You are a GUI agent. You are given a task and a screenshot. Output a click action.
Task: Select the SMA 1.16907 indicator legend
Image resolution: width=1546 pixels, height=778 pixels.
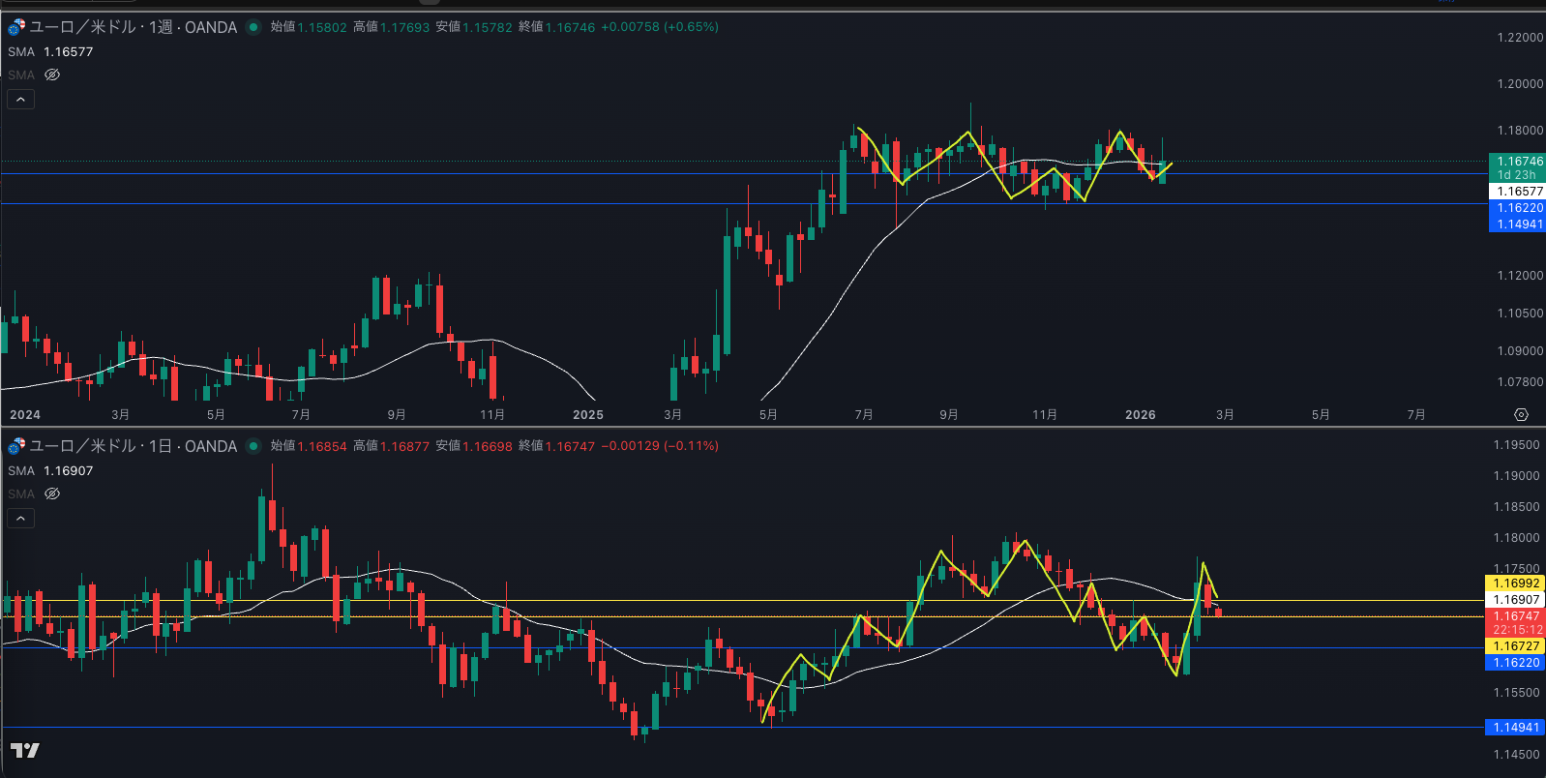click(x=50, y=471)
